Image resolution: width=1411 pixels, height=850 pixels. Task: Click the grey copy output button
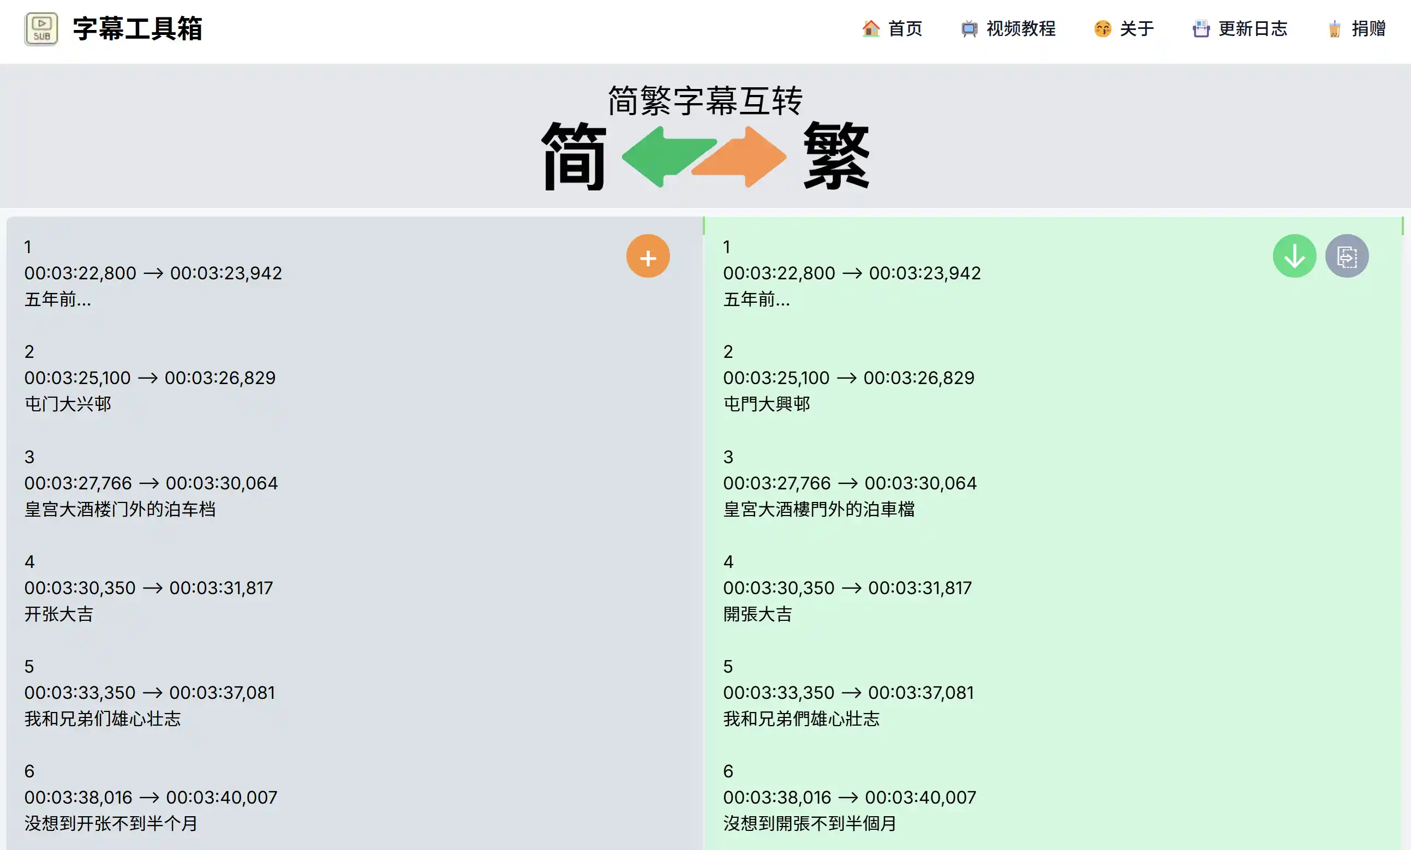tap(1347, 256)
